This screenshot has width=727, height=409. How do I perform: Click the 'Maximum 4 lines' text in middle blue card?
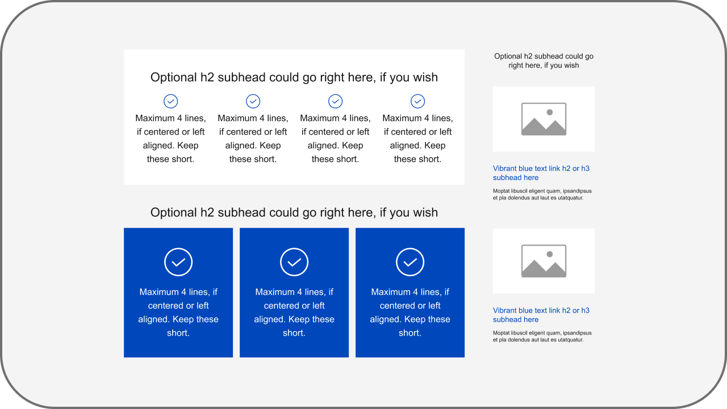click(x=294, y=312)
